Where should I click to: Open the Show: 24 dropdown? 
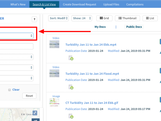pos(82,18)
